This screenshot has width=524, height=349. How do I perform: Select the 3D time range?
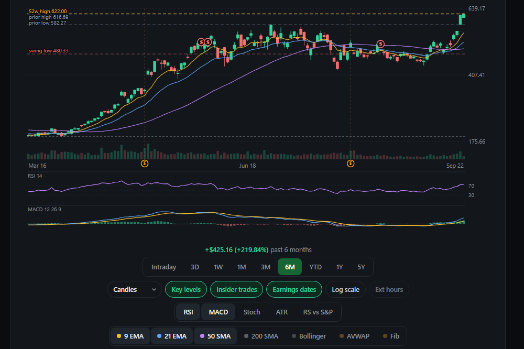click(x=195, y=267)
